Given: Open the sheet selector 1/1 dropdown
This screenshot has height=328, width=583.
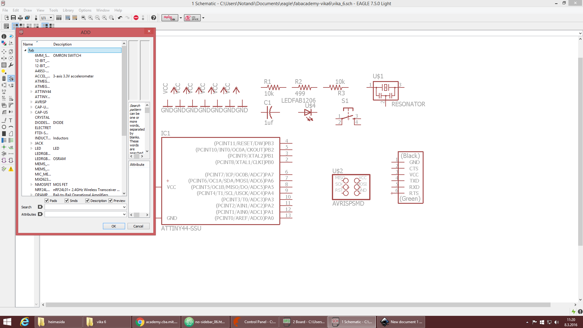Looking at the screenshot, I should [x=51, y=18].
